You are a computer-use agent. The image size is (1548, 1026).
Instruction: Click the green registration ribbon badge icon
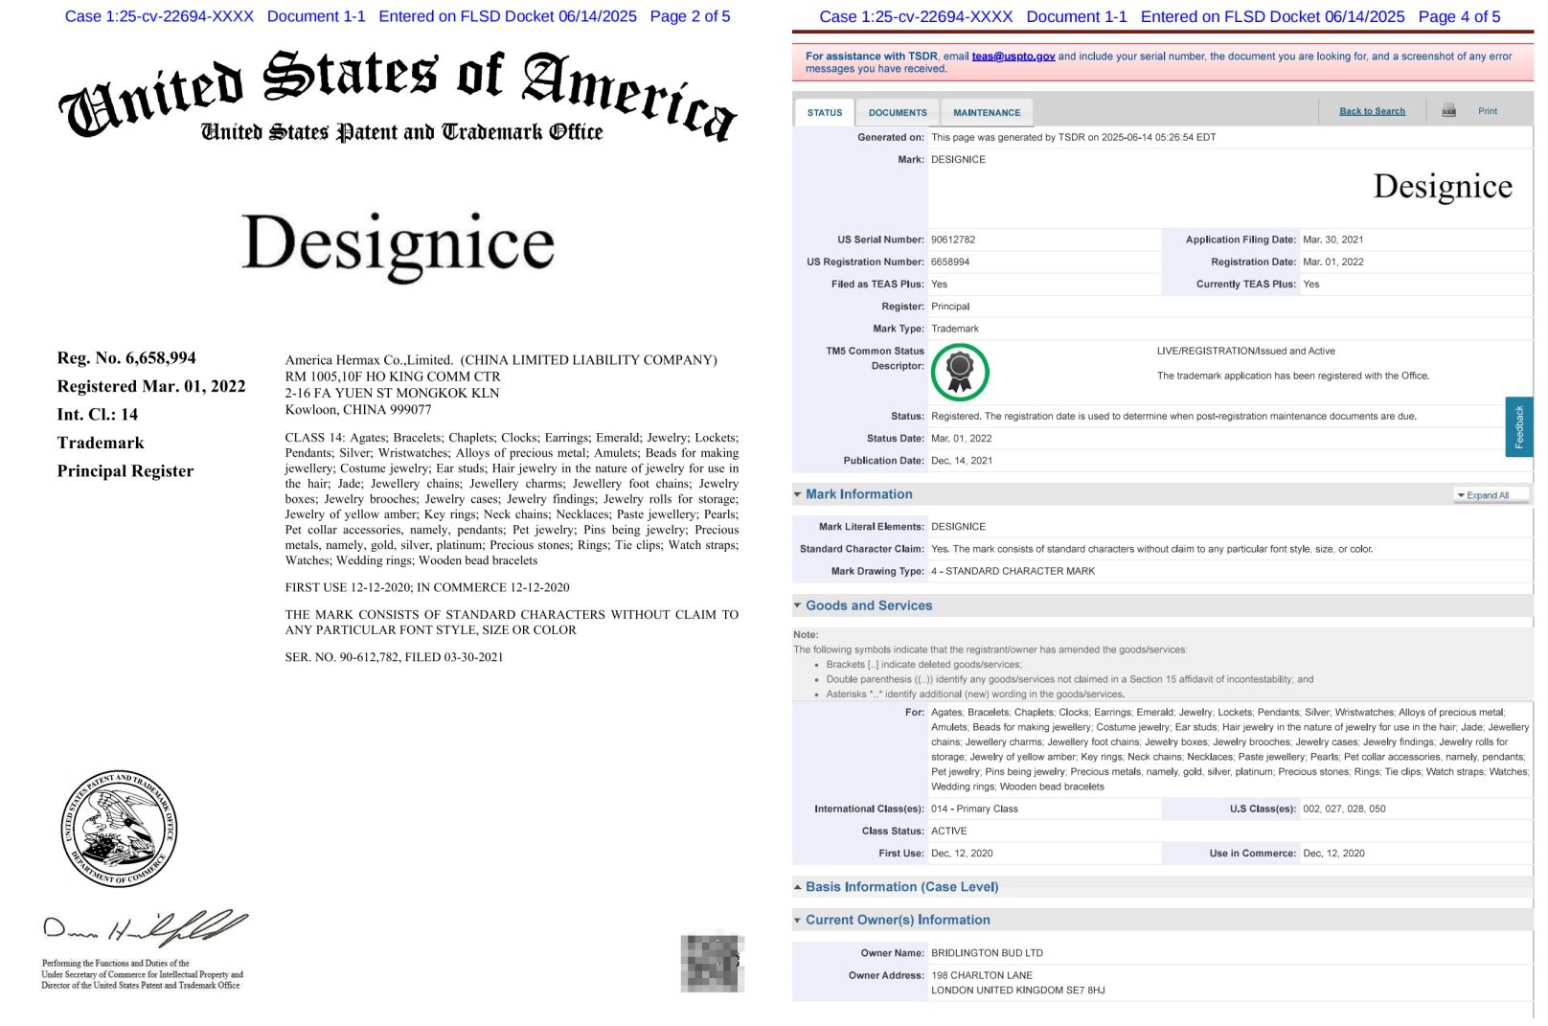coord(959,372)
